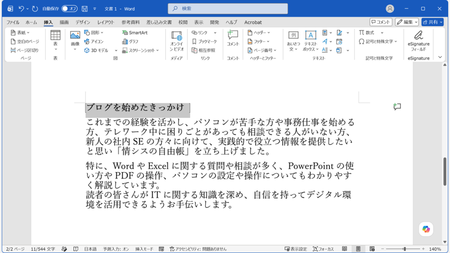Insert a 空白のページ blank page
450x253 pixels.
(x=25, y=42)
